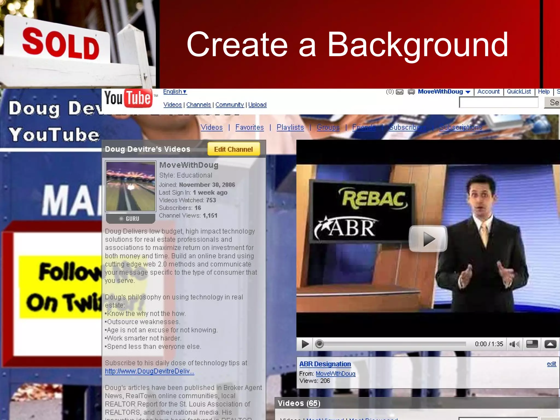Select the Groups tab
This screenshot has height=420, width=560.
point(328,127)
